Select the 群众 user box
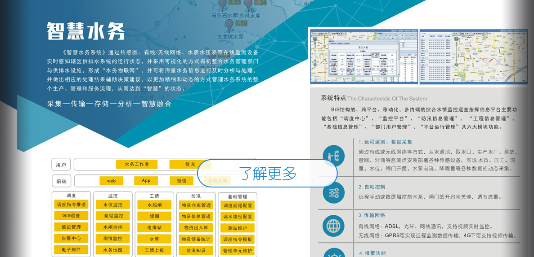Screen dimensions: 534x257 [x=190, y=164]
